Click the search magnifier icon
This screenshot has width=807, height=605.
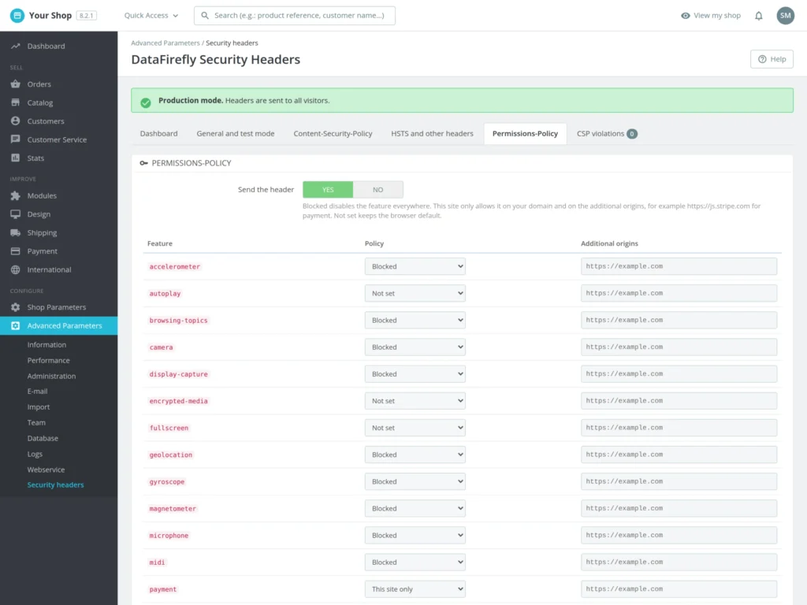tap(205, 16)
